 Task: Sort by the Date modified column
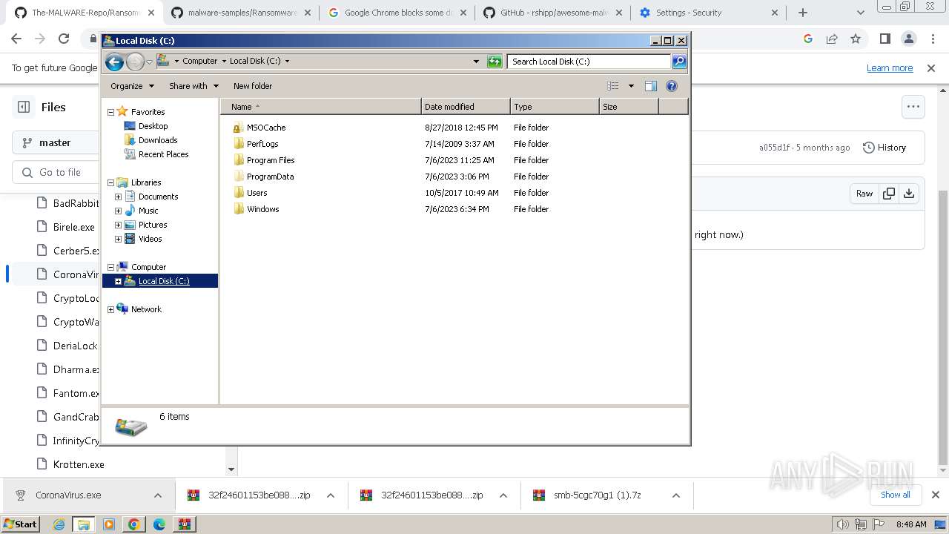(466, 107)
